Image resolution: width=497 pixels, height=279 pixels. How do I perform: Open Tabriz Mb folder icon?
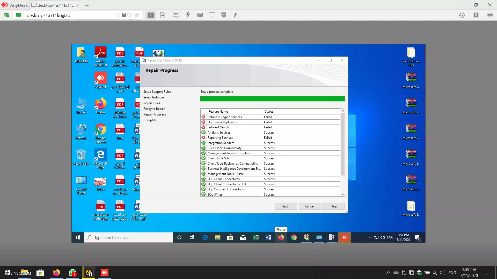[x=81, y=55]
